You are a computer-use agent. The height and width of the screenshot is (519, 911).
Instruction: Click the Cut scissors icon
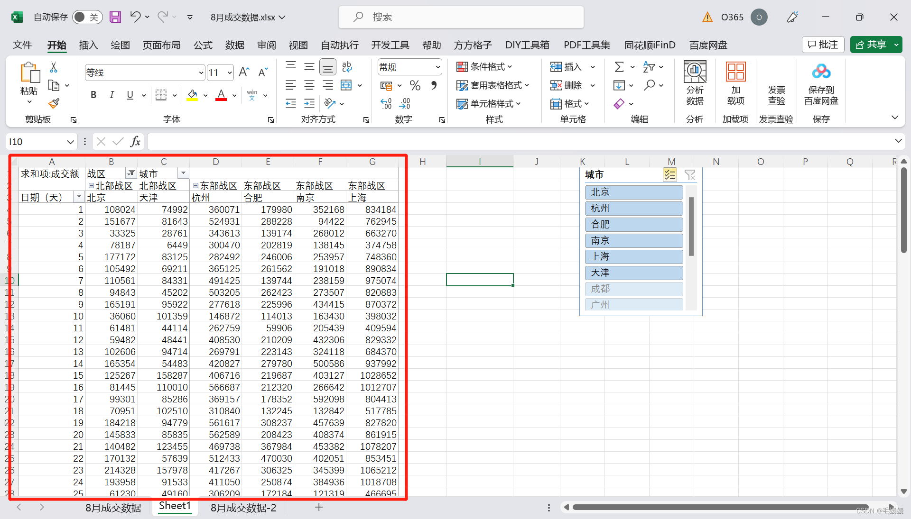click(x=54, y=67)
